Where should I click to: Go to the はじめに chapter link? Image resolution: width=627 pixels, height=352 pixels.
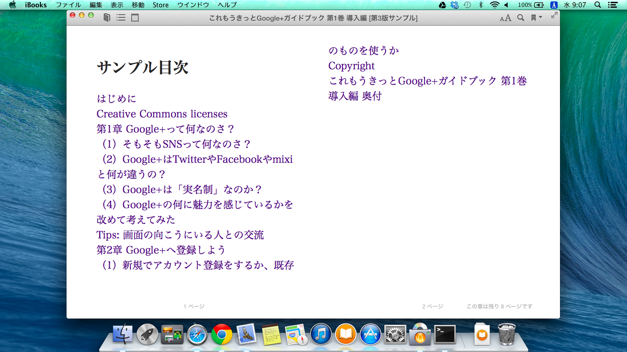(x=117, y=99)
